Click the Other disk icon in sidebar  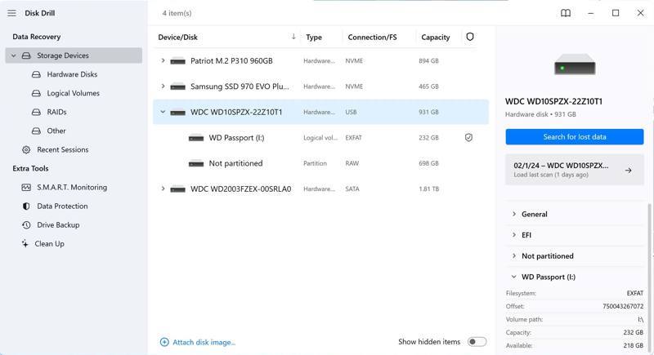click(36, 131)
